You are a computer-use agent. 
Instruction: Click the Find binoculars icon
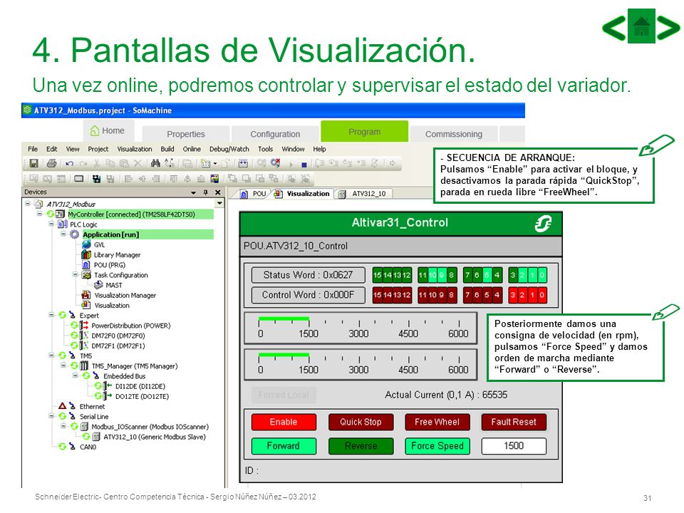coord(155,163)
